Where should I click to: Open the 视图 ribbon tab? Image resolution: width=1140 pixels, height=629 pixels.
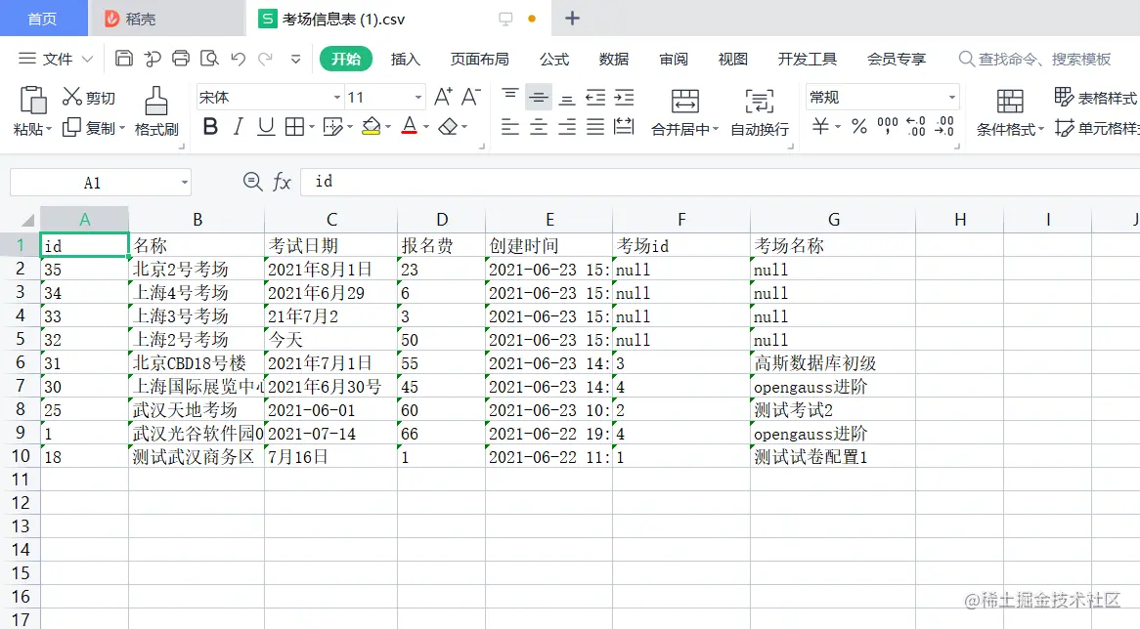pyautogui.click(x=732, y=59)
